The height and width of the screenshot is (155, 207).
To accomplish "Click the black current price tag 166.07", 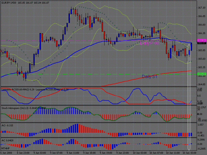I will tap(202, 43).
